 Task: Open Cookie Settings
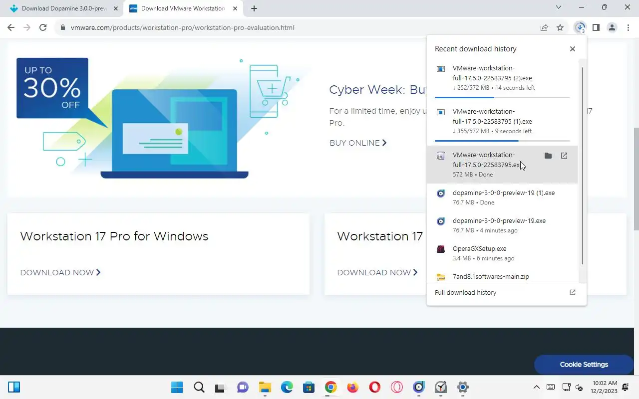coord(584,365)
